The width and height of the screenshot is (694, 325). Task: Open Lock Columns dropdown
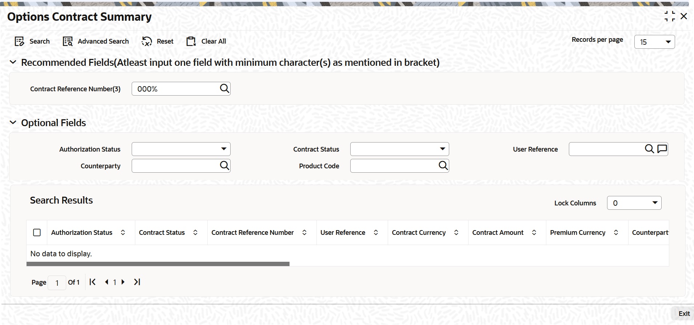click(x=634, y=203)
